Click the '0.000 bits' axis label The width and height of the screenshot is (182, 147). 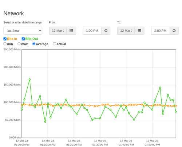(15, 138)
